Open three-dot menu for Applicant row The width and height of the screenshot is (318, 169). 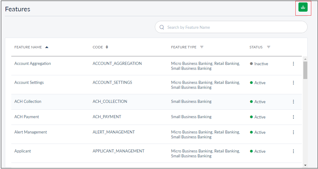(293, 151)
